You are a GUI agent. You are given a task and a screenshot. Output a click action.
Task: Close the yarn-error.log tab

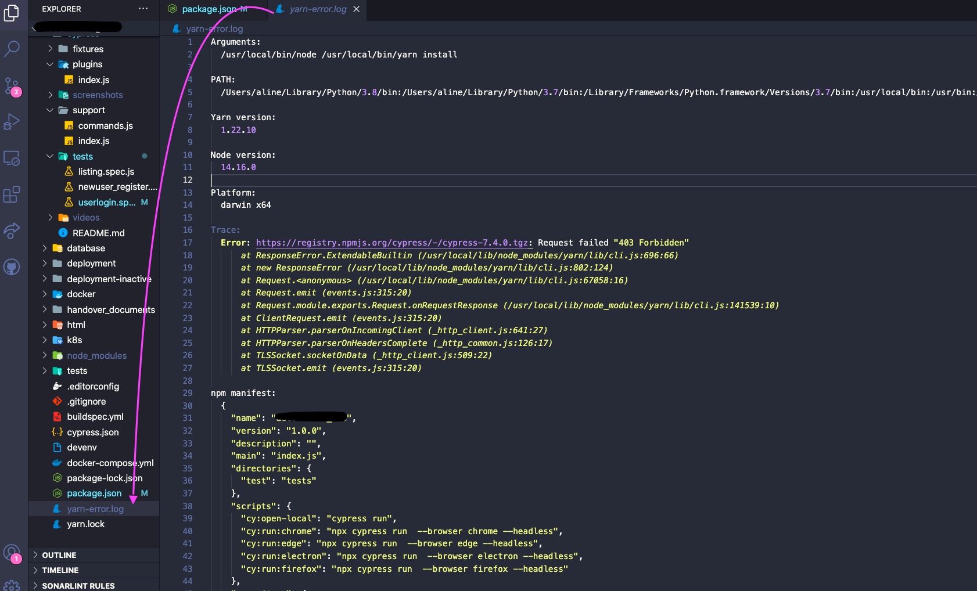[356, 9]
